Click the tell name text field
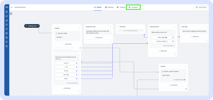Viewport: 213px width, 100px height. (59, 37)
